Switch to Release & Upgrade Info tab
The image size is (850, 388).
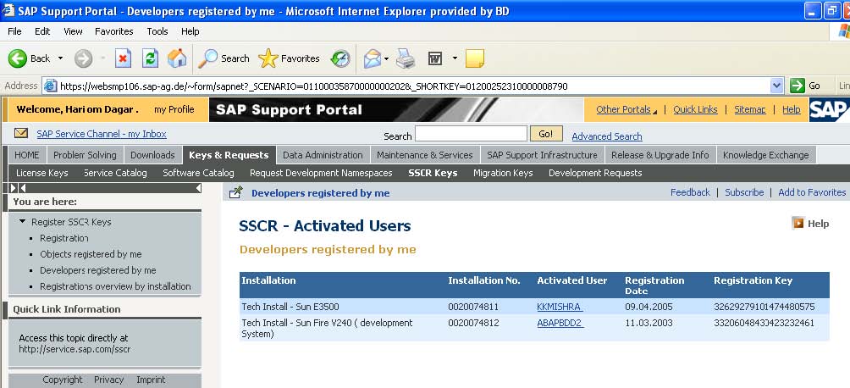coord(660,155)
